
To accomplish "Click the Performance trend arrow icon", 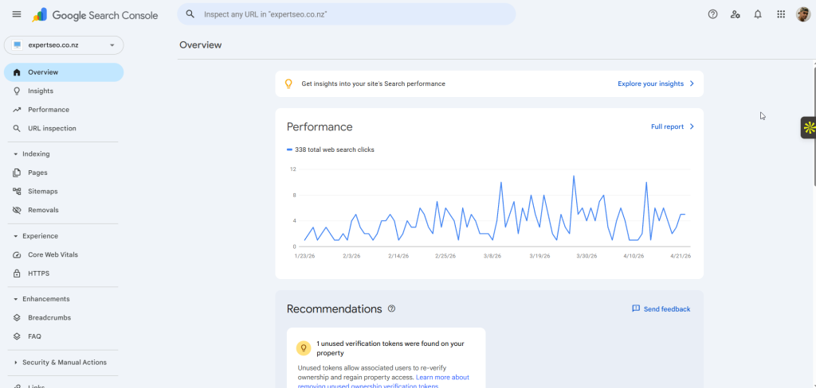I will pos(17,110).
